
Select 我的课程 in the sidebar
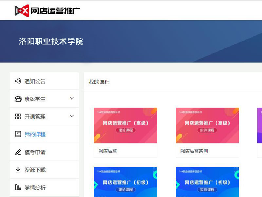35,134
